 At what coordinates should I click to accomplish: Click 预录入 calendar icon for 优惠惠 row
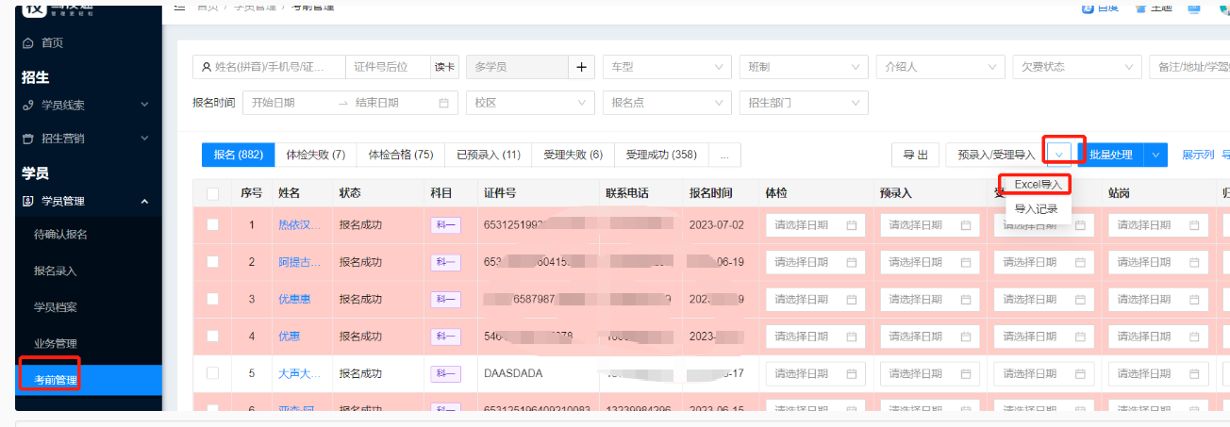pyautogui.click(x=966, y=299)
